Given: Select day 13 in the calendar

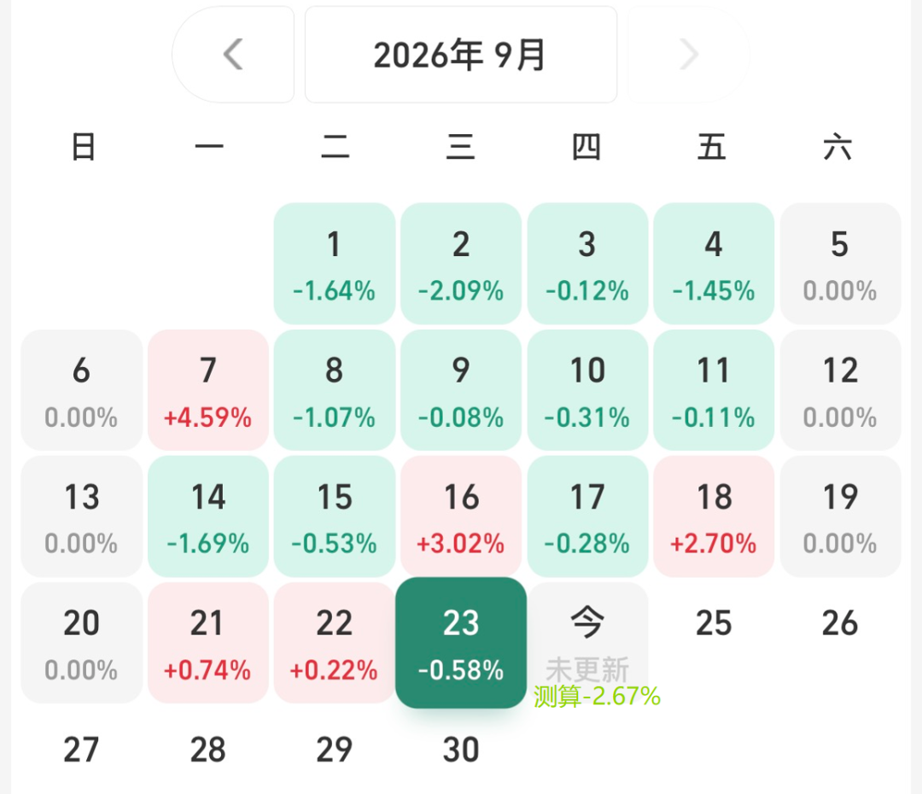Looking at the screenshot, I should click(81, 517).
